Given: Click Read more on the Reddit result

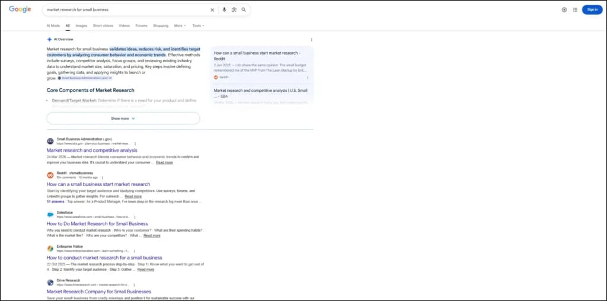Looking at the screenshot, I should (133, 197).
